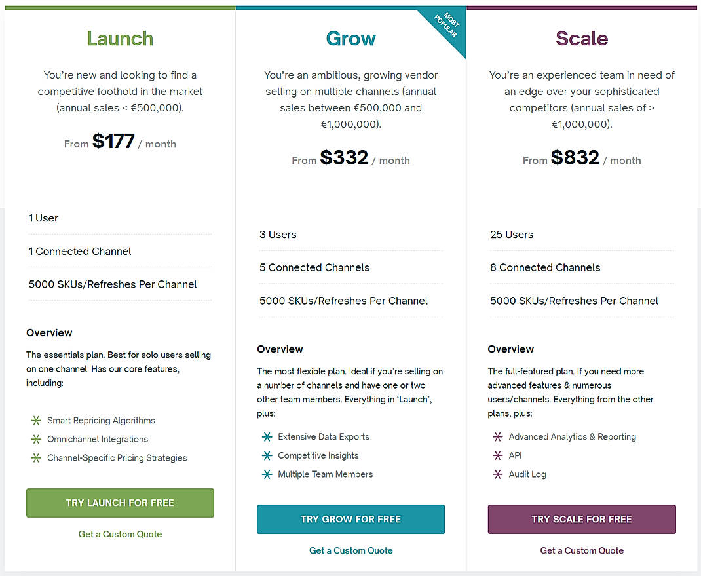Click the green color bar above Launch
This screenshot has width=701, height=576.
point(120,7)
